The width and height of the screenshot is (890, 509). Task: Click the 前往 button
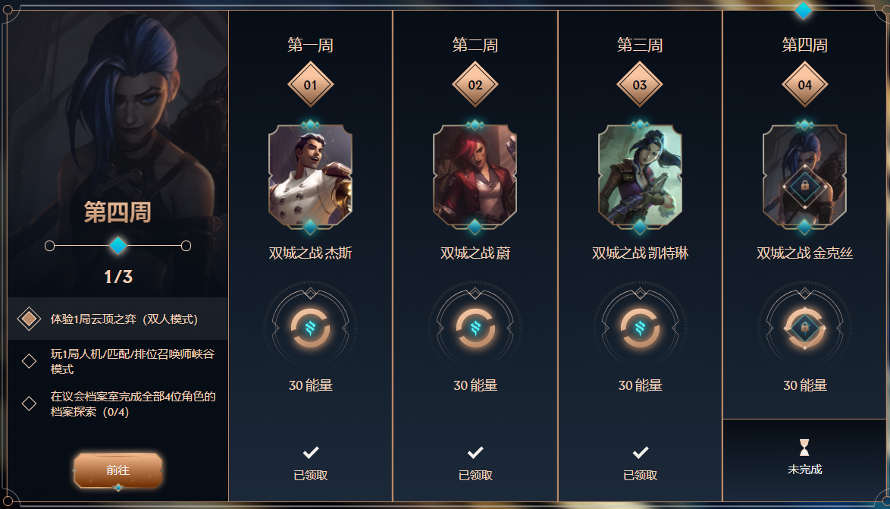(x=118, y=470)
